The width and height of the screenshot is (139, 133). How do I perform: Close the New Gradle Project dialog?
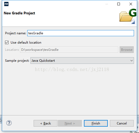(x=131, y=4)
